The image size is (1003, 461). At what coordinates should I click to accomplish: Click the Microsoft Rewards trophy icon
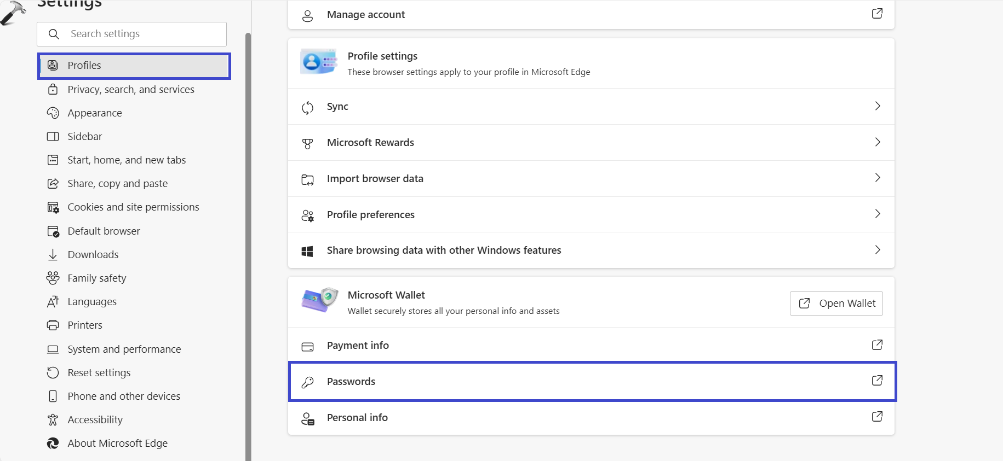(307, 143)
